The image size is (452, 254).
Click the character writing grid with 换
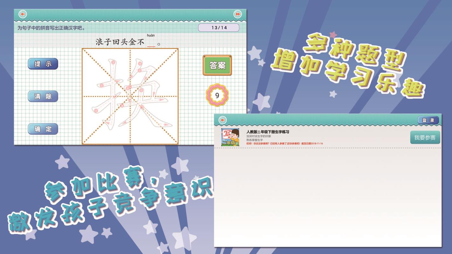(x=130, y=96)
